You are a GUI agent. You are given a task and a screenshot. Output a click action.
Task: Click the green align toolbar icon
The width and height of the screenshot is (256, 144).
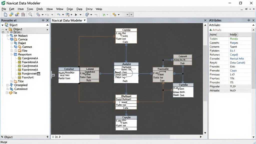click(x=104, y=15)
